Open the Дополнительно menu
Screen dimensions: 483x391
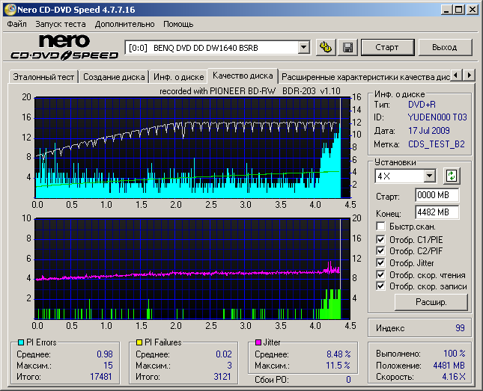[x=125, y=24]
